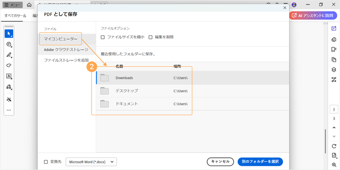Open the AI assistant panel icon
340x170 pixels.
[334, 29]
